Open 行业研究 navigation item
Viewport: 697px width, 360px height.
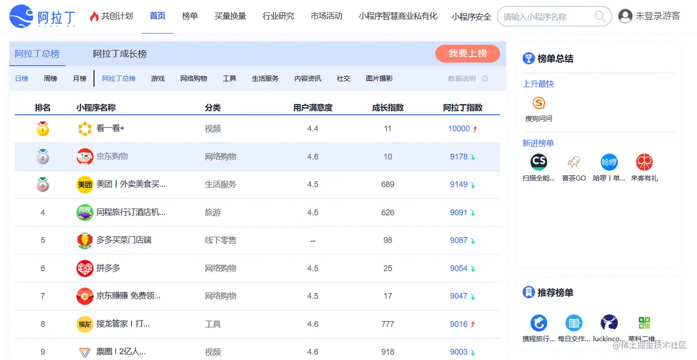[278, 16]
